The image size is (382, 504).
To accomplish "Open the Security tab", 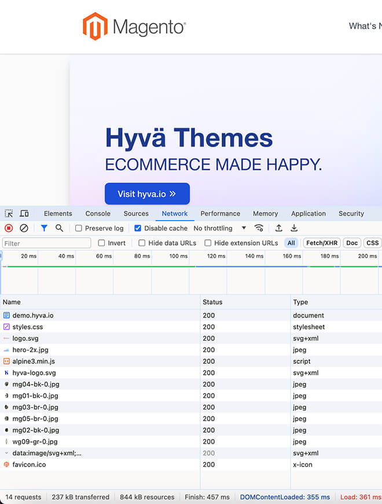I will point(351,213).
